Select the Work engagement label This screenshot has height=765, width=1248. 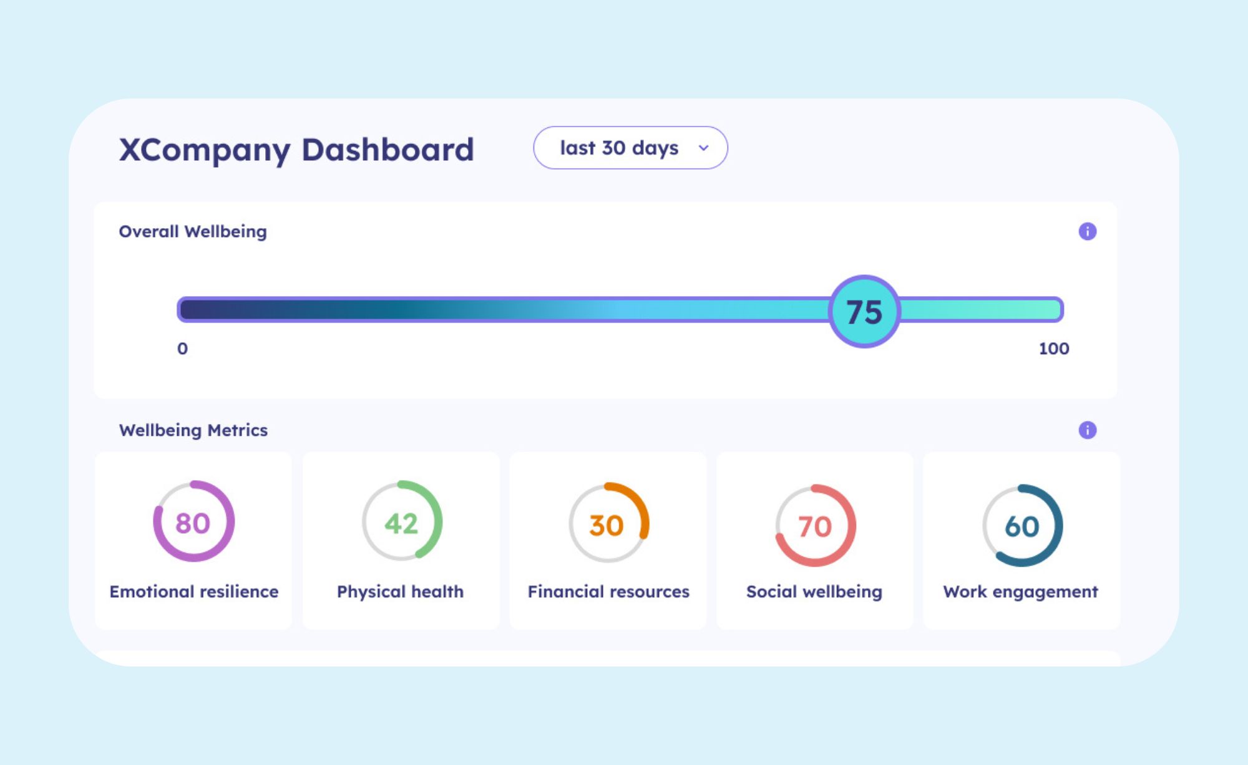[x=1020, y=591]
